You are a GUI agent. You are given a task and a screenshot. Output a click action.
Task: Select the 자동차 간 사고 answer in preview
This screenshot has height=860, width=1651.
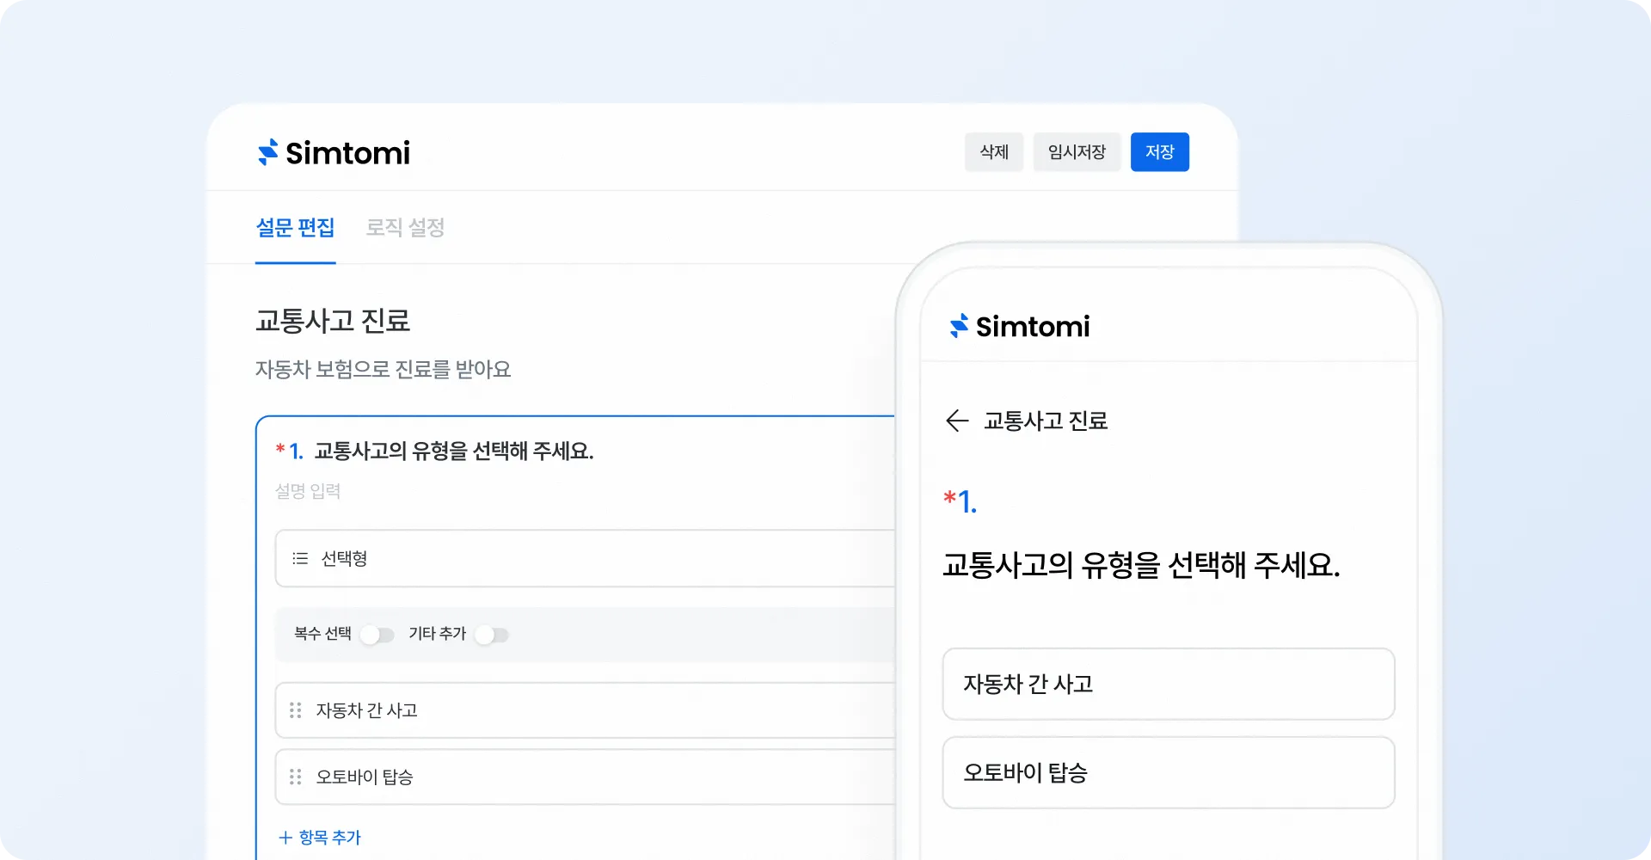click(x=1168, y=685)
